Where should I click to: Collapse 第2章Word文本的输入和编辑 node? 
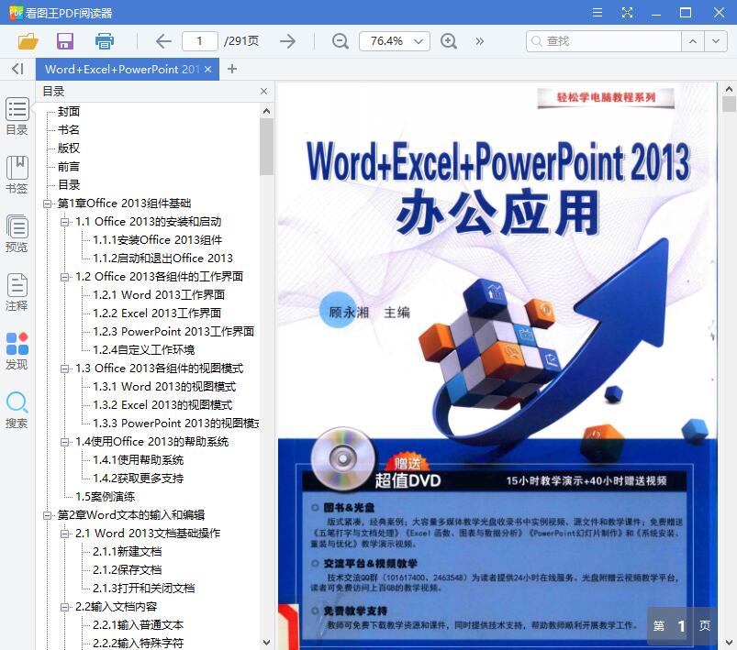pos(47,515)
